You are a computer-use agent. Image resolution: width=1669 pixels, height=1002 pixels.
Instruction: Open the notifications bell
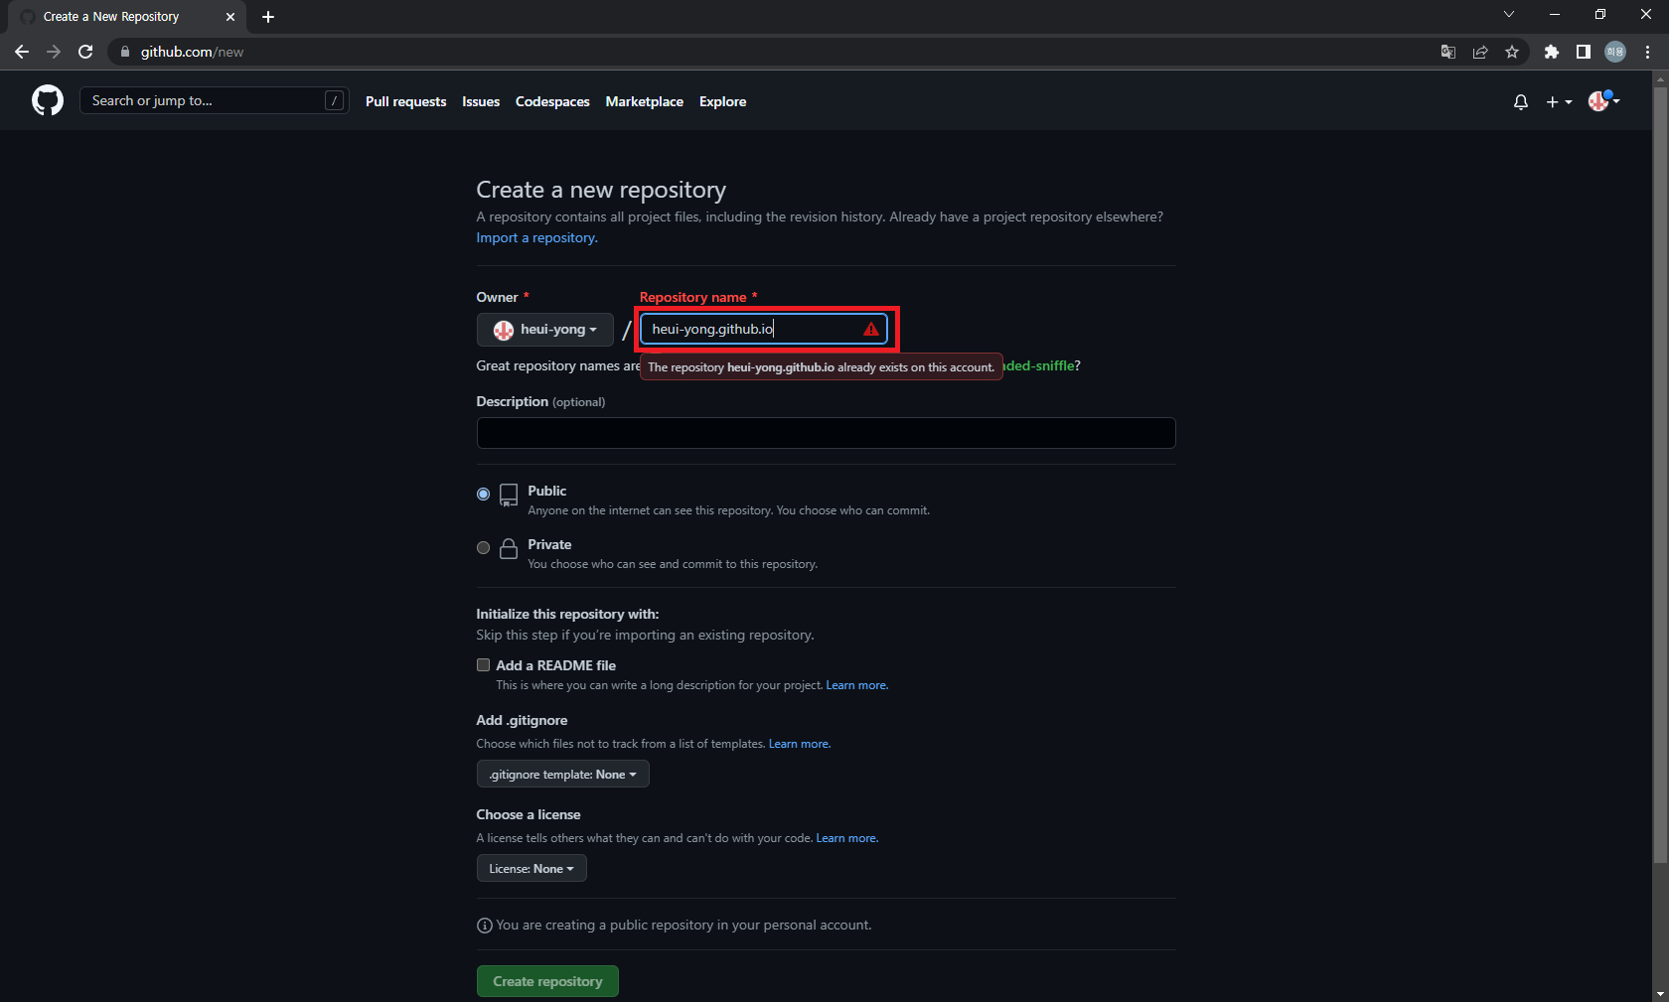click(x=1520, y=101)
